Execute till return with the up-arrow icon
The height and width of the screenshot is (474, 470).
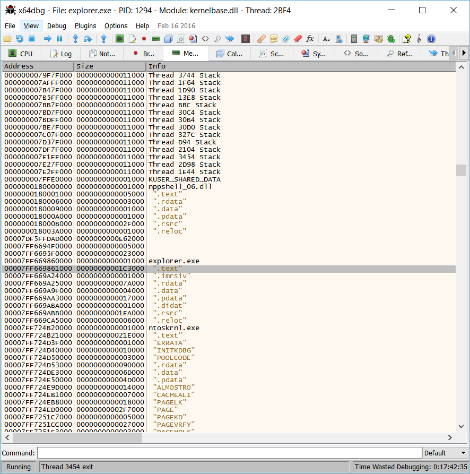tap(103, 39)
